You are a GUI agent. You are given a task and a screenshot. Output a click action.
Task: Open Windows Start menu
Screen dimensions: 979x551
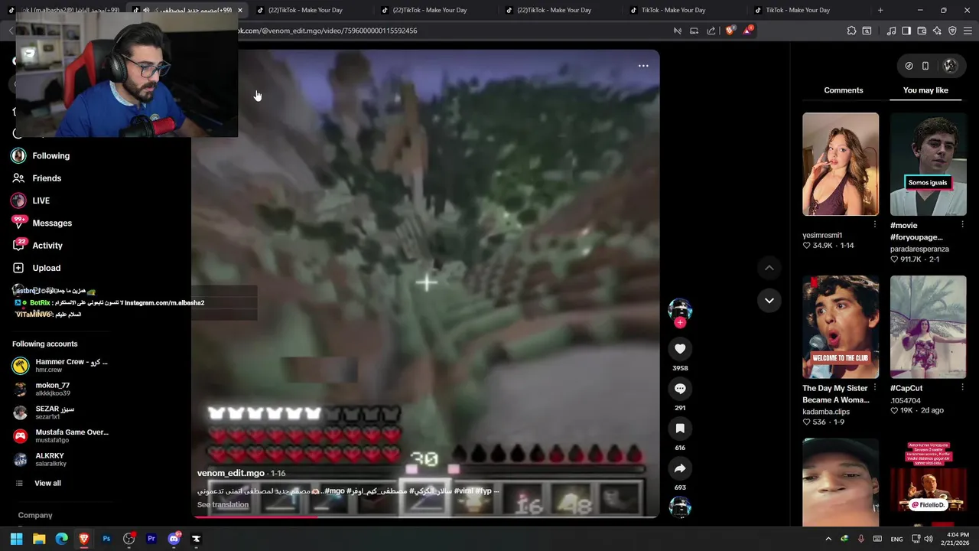16,539
